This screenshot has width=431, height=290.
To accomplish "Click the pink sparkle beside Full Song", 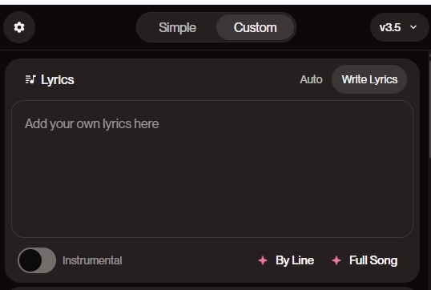I will coord(336,260).
